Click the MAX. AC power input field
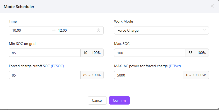219x110 pixels. [149, 75]
